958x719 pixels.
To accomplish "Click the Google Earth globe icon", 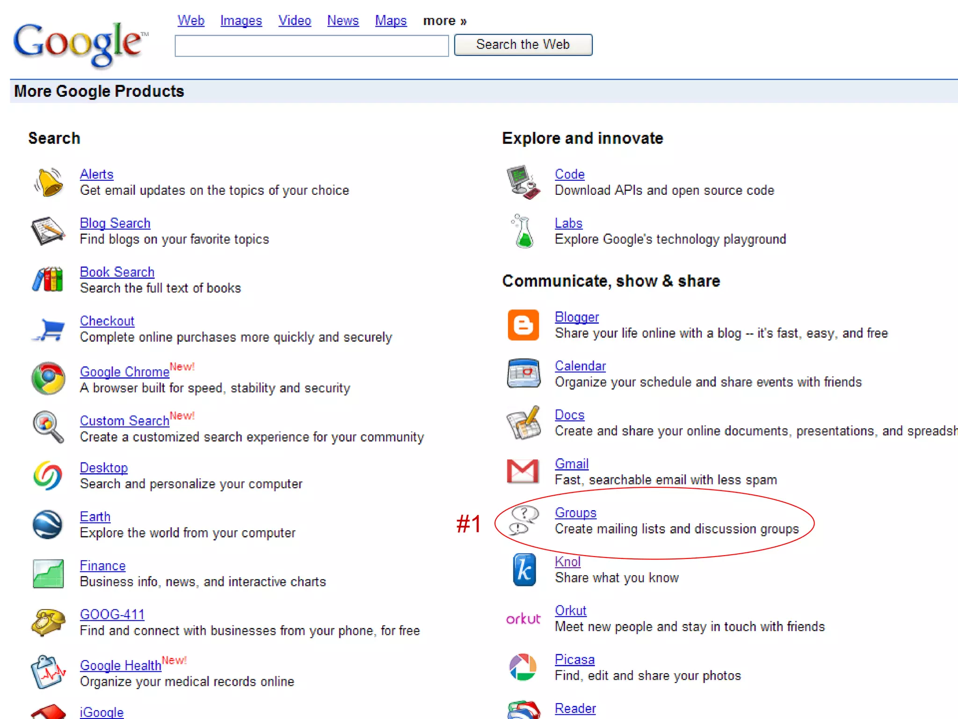I will point(48,524).
